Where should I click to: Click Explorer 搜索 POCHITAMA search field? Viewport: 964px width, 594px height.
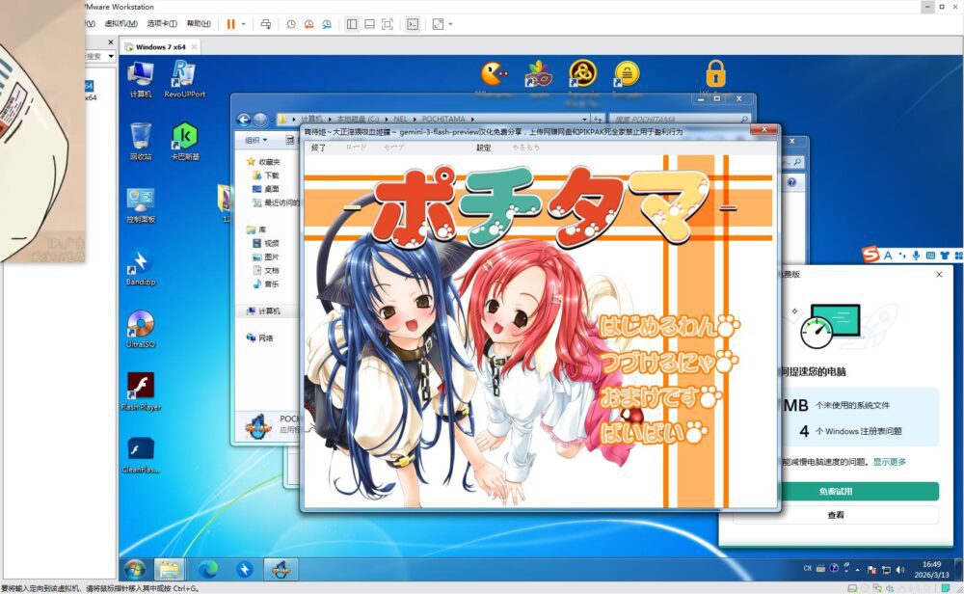coord(679,120)
